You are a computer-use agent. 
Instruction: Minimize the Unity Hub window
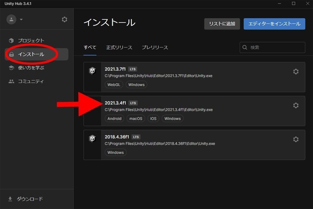(x=279, y=3)
